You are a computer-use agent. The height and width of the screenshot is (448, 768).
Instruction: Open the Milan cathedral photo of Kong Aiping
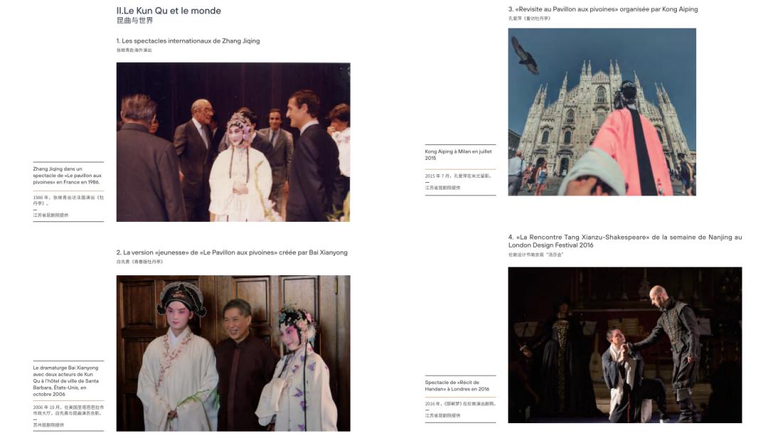click(602, 112)
